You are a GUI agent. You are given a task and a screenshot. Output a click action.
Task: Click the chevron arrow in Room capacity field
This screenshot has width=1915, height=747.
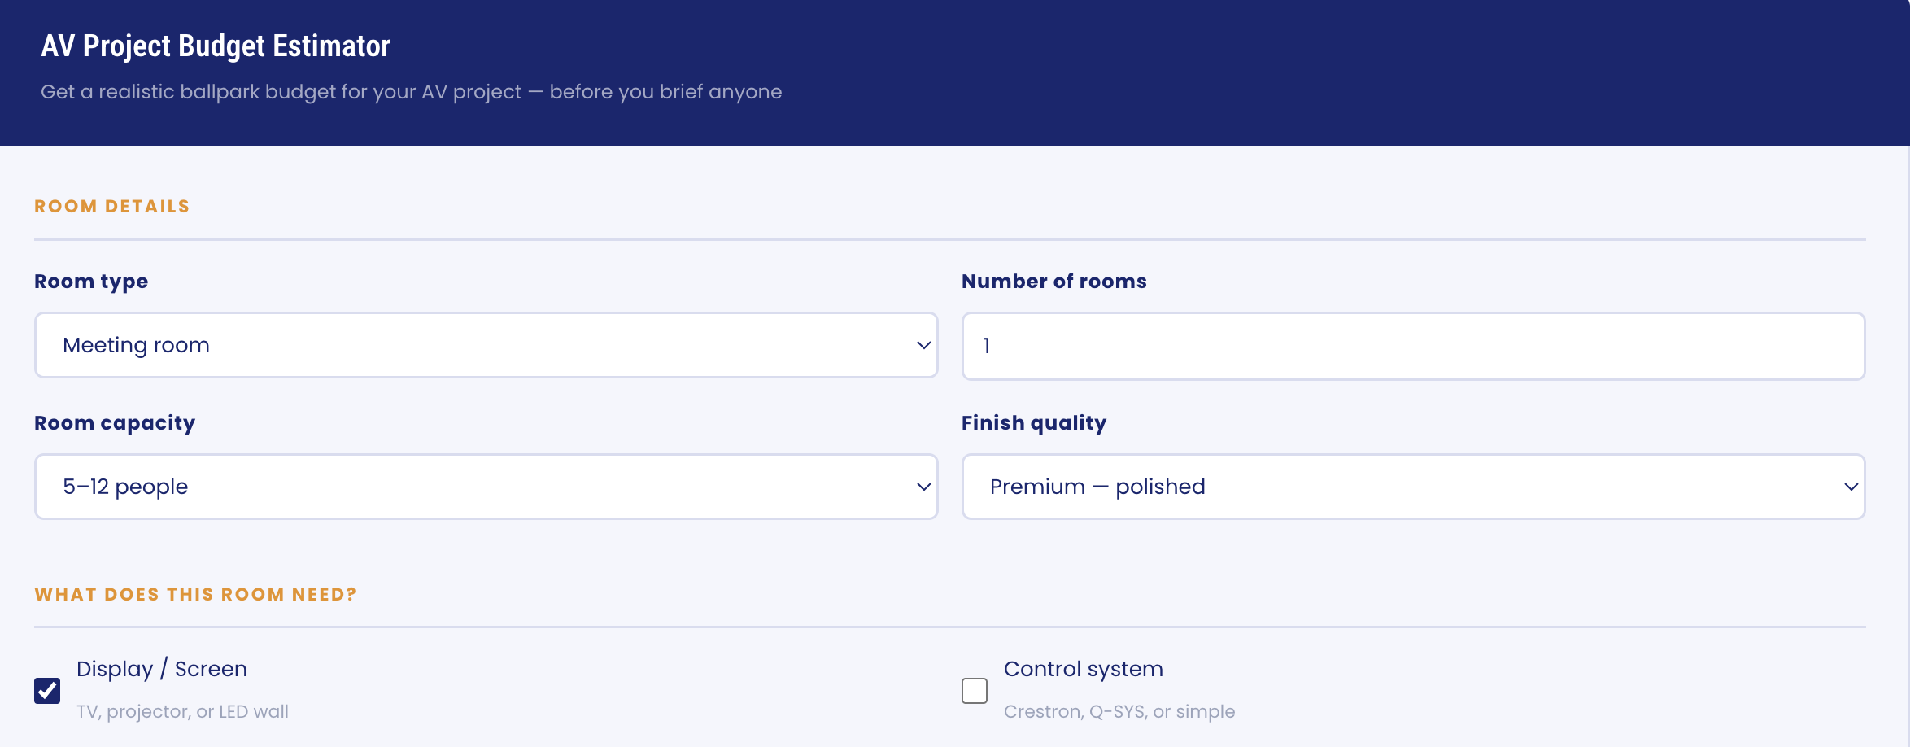tap(923, 487)
